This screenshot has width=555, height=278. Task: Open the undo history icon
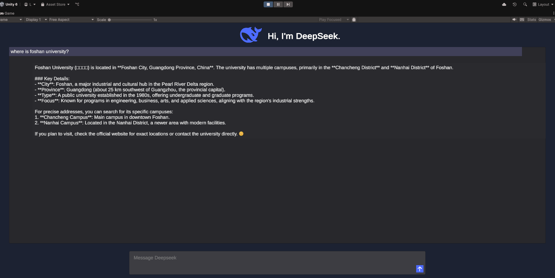click(515, 4)
